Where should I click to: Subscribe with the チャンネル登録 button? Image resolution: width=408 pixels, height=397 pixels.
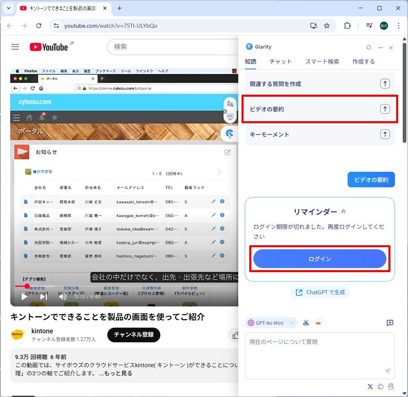click(x=134, y=335)
